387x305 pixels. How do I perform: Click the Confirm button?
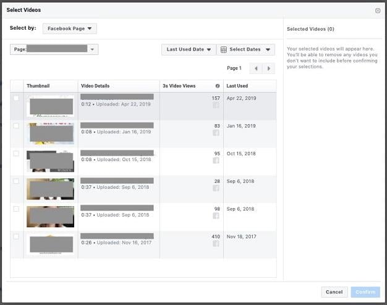coord(365,292)
